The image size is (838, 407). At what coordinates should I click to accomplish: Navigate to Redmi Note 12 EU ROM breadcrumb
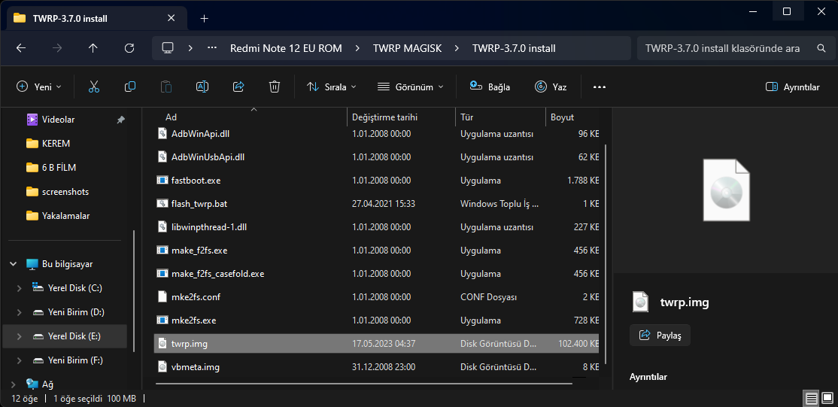[x=285, y=48]
